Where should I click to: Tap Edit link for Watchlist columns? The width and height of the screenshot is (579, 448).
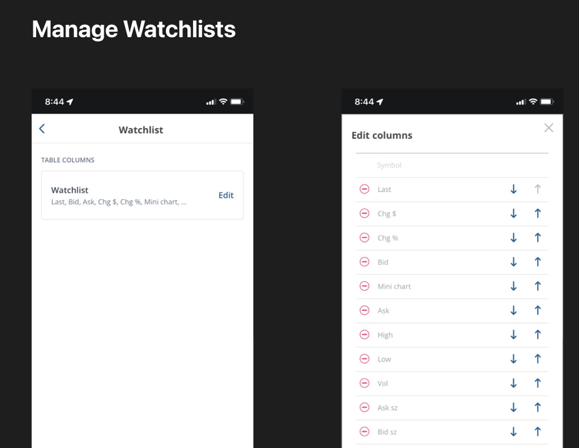coord(226,195)
